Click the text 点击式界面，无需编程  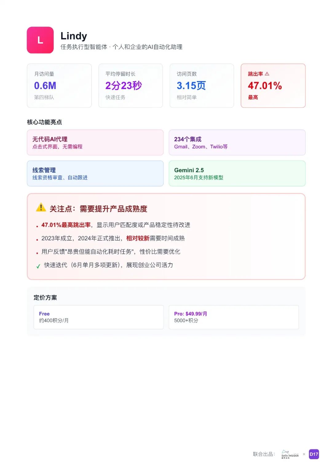(x=57, y=147)
